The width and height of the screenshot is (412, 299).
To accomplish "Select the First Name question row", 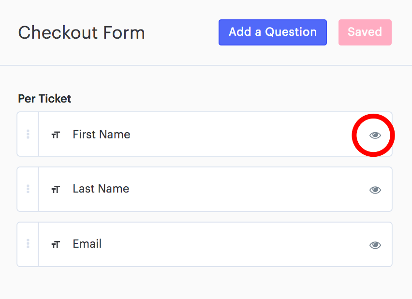I will [x=205, y=134].
